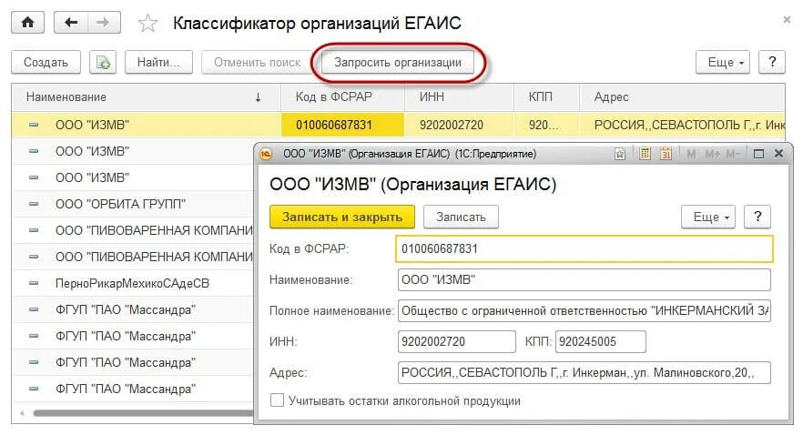The width and height of the screenshot is (803, 435).
Task: Expand the Еще menu in organization dialog
Action: pos(708,217)
